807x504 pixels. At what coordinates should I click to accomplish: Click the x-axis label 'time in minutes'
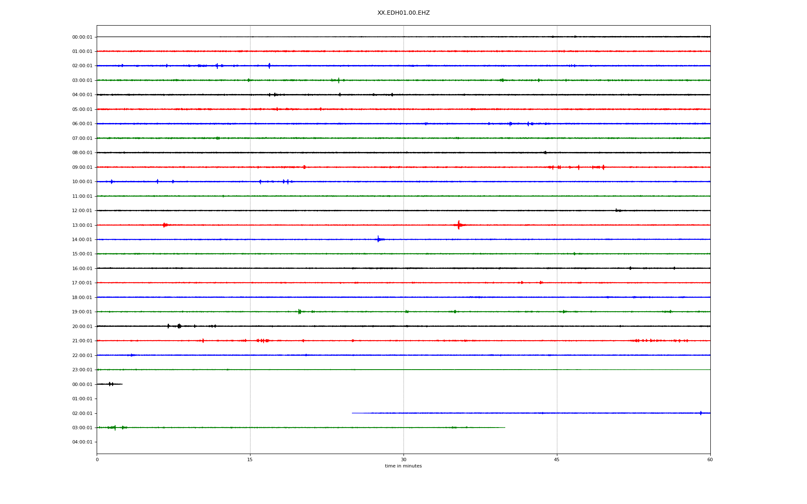point(403,466)
